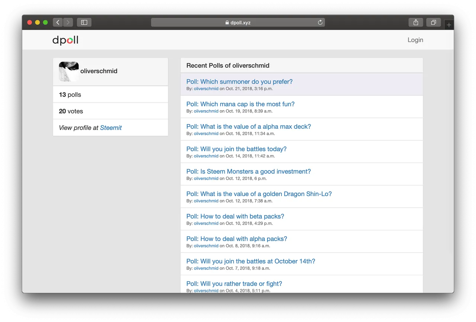Open a new tab with plus button
Screen dimensions: 476x322
(x=449, y=25)
